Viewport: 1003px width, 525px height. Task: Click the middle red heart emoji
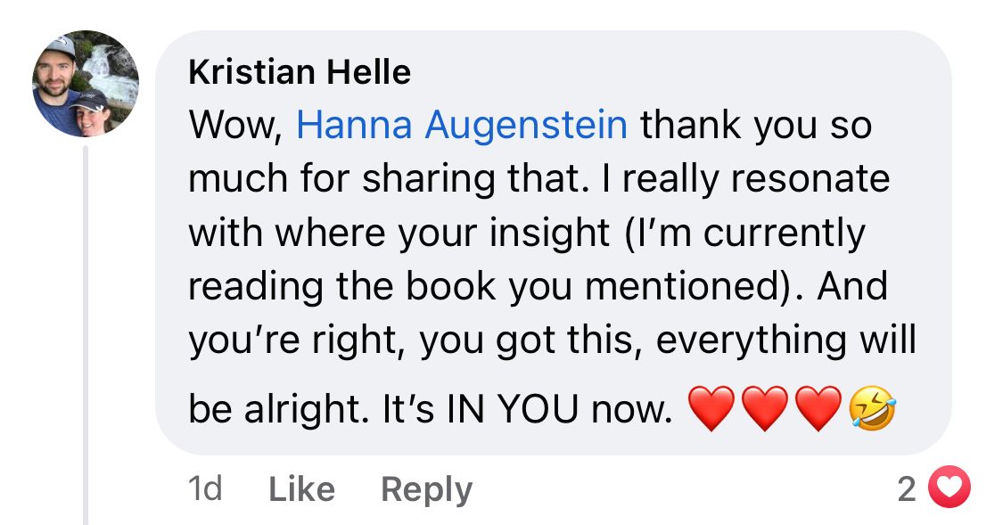(765, 408)
